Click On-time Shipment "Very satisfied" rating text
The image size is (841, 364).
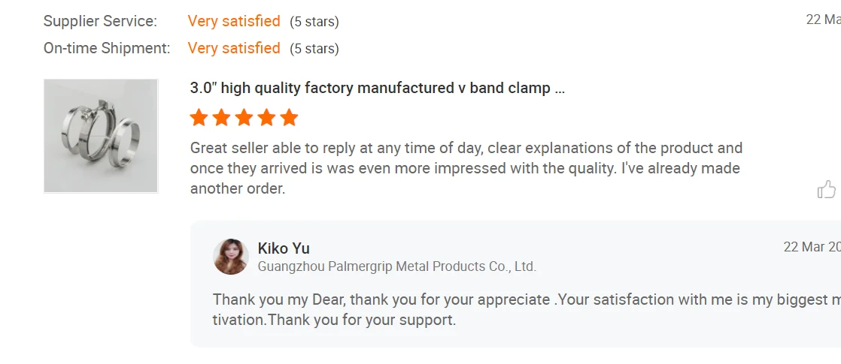(234, 48)
